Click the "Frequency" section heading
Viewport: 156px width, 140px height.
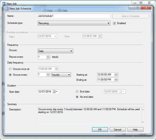(13, 45)
